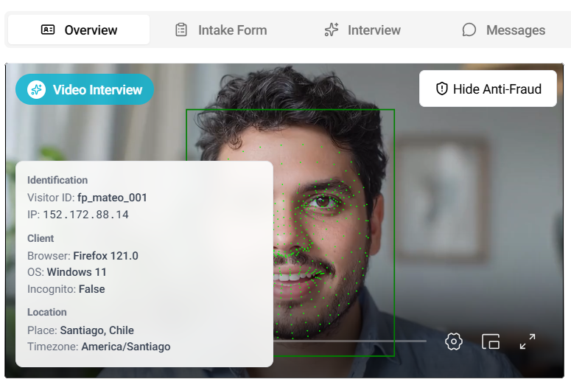The width and height of the screenshot is (571, 382).
Task: Click the clipboard icon beside Intake Form
Action: (x=181, y=30)
